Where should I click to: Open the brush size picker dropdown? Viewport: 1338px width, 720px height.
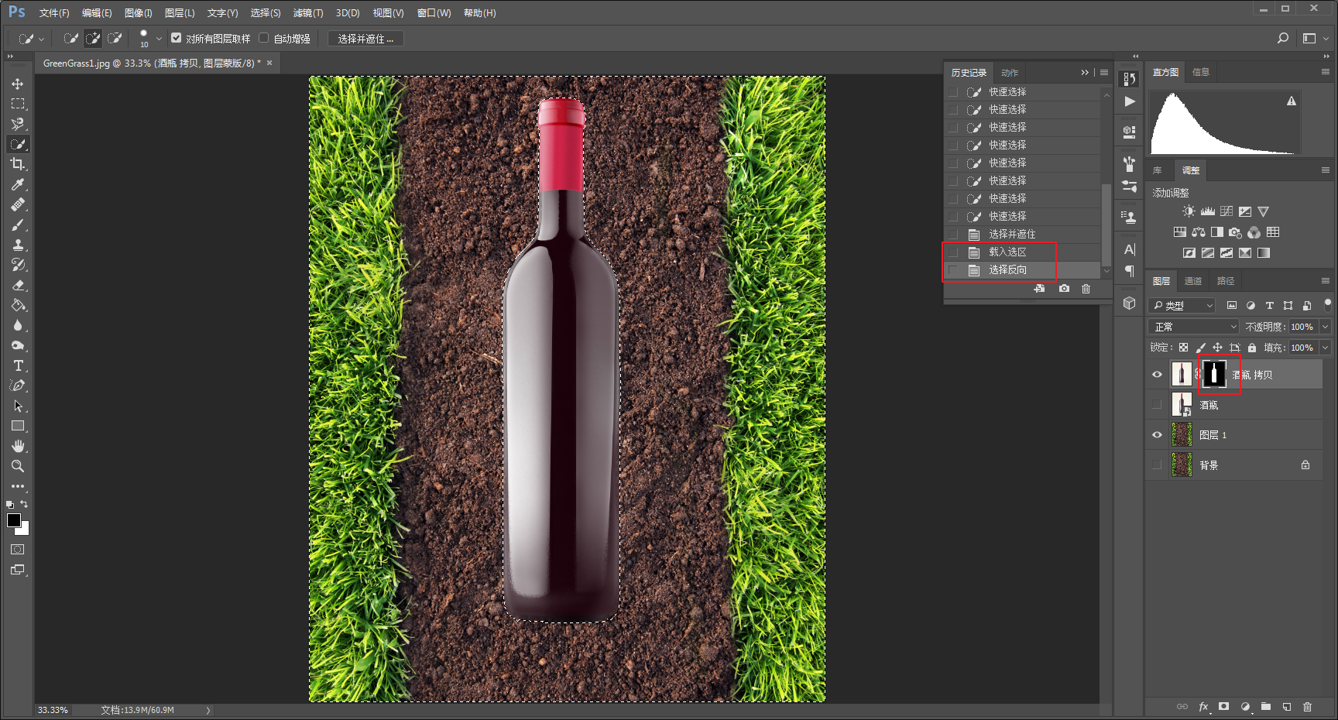click(159, 38)
